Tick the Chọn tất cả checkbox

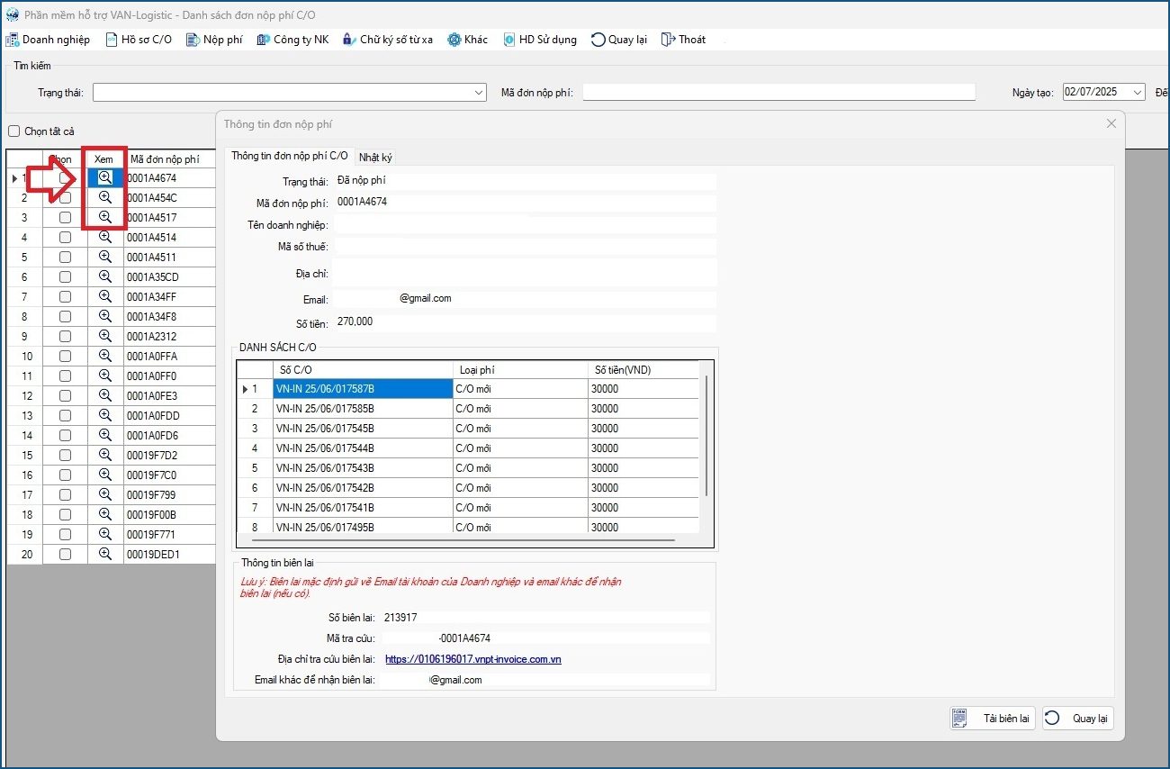tap(13, 131)
